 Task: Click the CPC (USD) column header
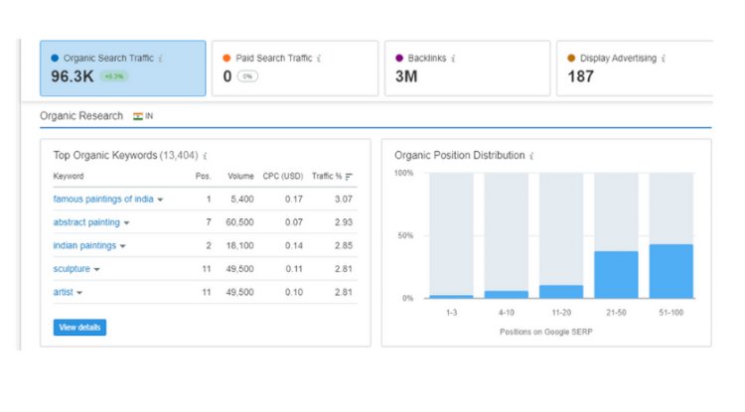pos(283,176)
